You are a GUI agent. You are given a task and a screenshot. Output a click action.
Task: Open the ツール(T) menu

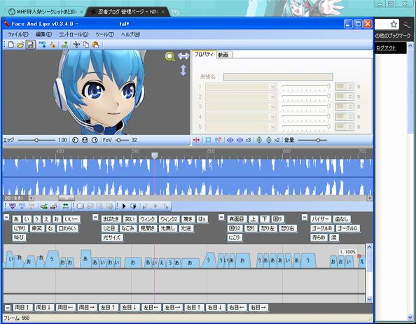(x=105, y=34)
